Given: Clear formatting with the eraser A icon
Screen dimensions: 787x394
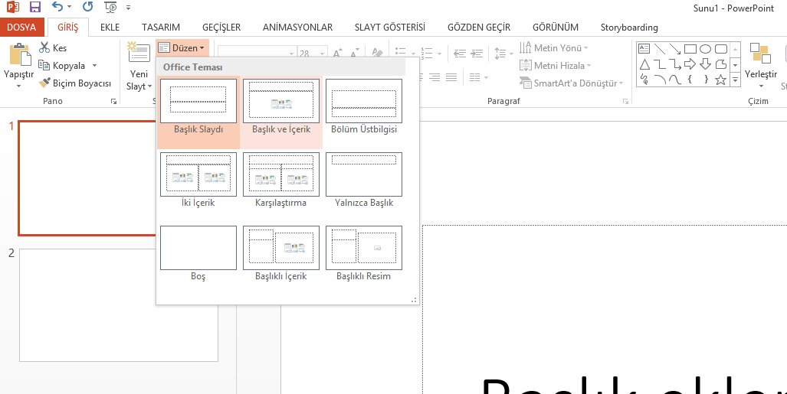Looking at the screenshot, I should point(377,53).
